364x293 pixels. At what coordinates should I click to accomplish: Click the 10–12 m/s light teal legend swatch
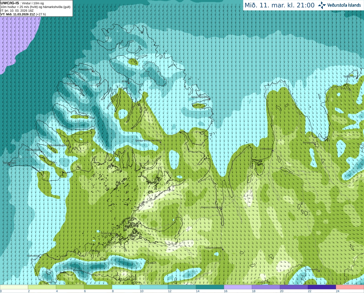(x=154, y=287)
